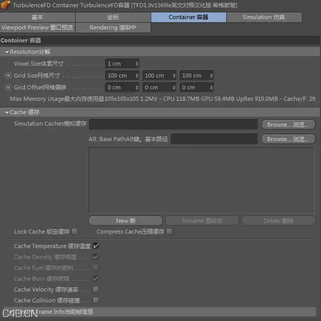
Task: Click the Container 容器 section header
Action: pyautogui.click(x=159, y=40)
